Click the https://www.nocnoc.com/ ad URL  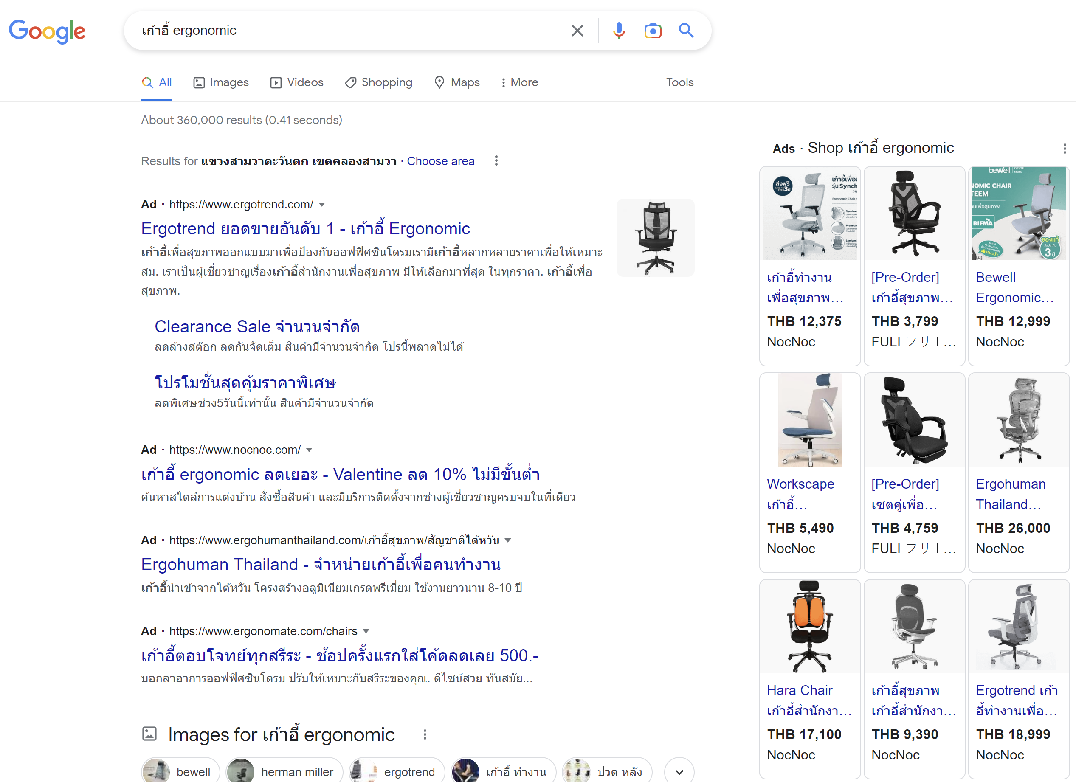point(235,450)
